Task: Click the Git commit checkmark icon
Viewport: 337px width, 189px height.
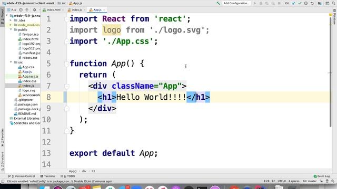Action: pos(300,3)
